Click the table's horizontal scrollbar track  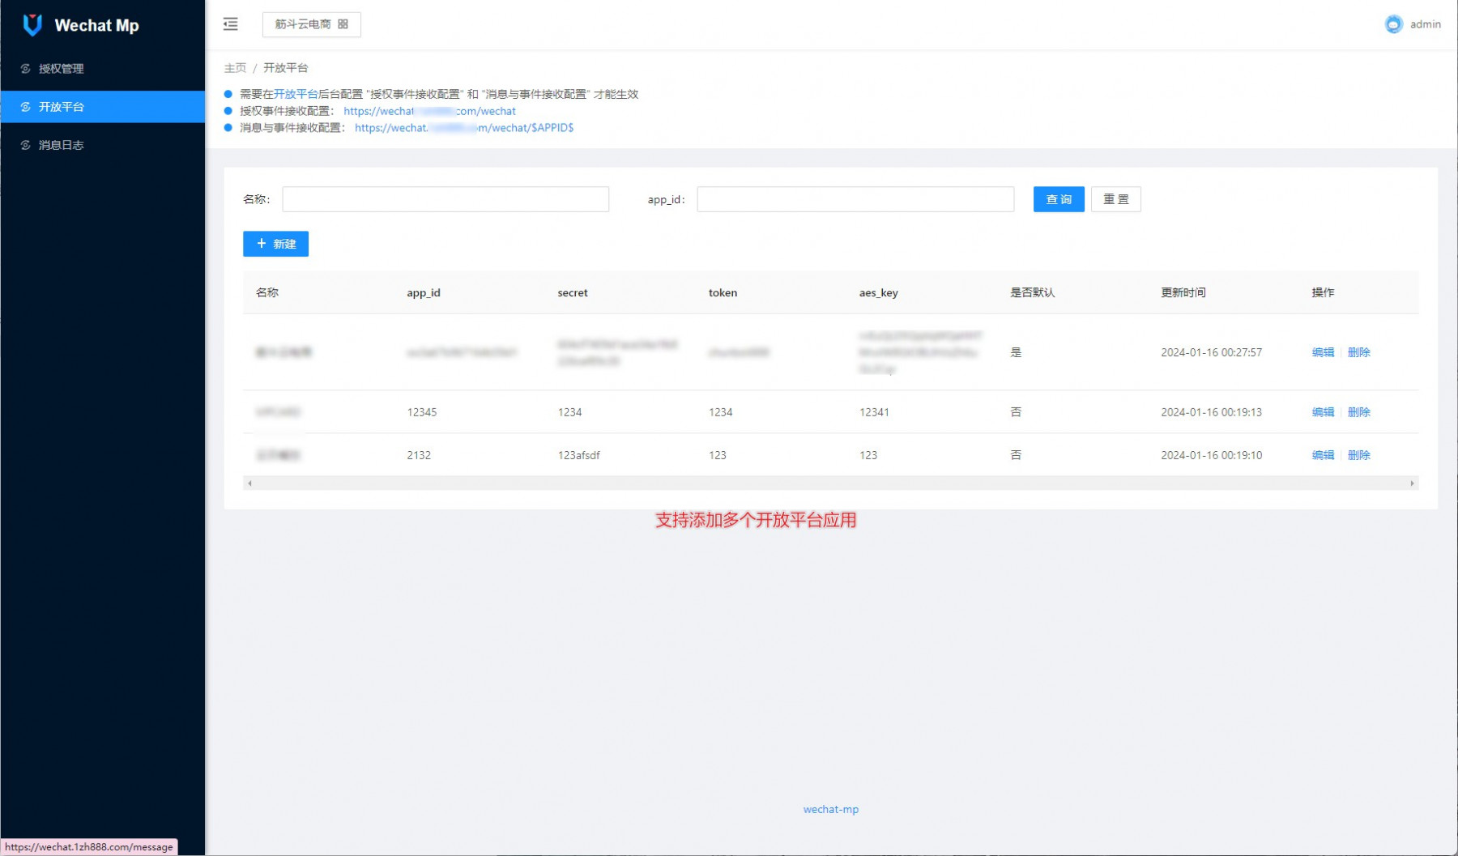point(830,483)
